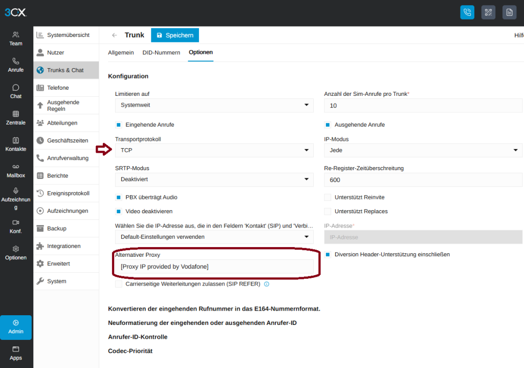The image size is (524, 368).
Task: Open the SRTP-Modus dropdown
Action: 214,179
